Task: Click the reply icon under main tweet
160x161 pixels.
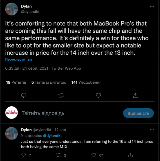Action: coord(24,95)
